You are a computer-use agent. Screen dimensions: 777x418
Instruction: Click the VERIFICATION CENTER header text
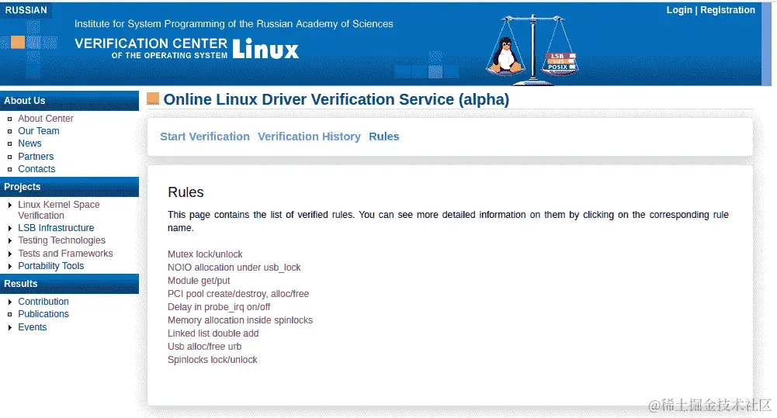pos(151,43)
